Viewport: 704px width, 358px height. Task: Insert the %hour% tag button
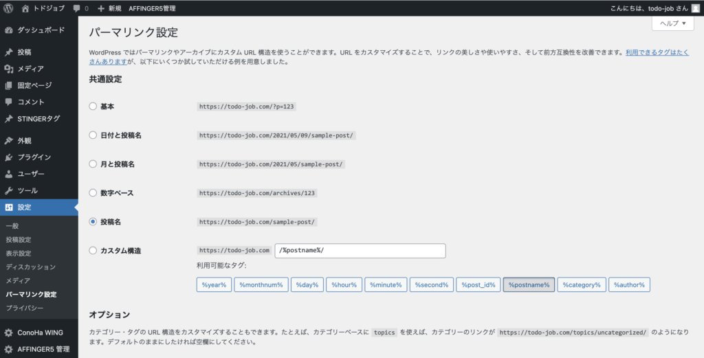pos(344,285)
